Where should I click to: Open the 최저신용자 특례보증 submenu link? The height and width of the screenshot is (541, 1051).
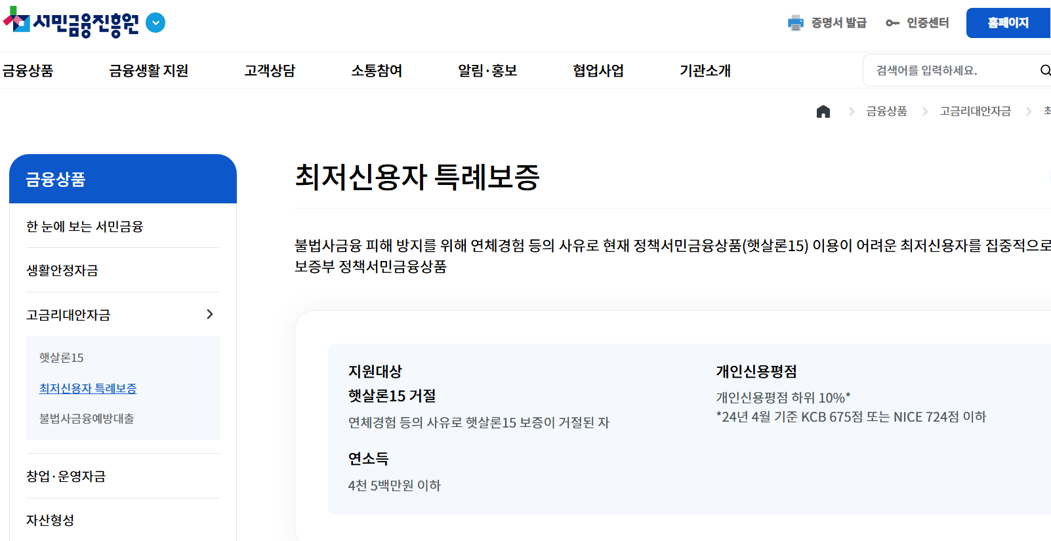click(x=88, y=388)
